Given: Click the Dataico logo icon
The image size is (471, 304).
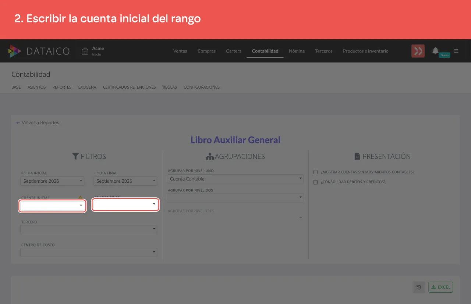Looking at the screenshot, I should coord(15,51).
